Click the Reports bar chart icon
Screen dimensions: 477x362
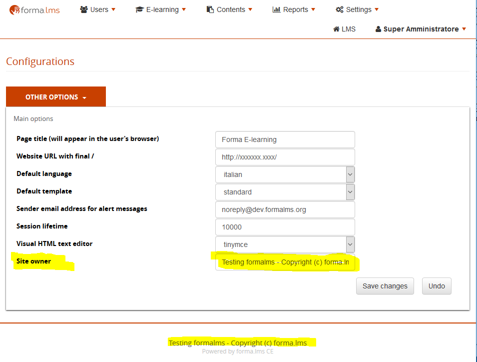click(276, 9)
